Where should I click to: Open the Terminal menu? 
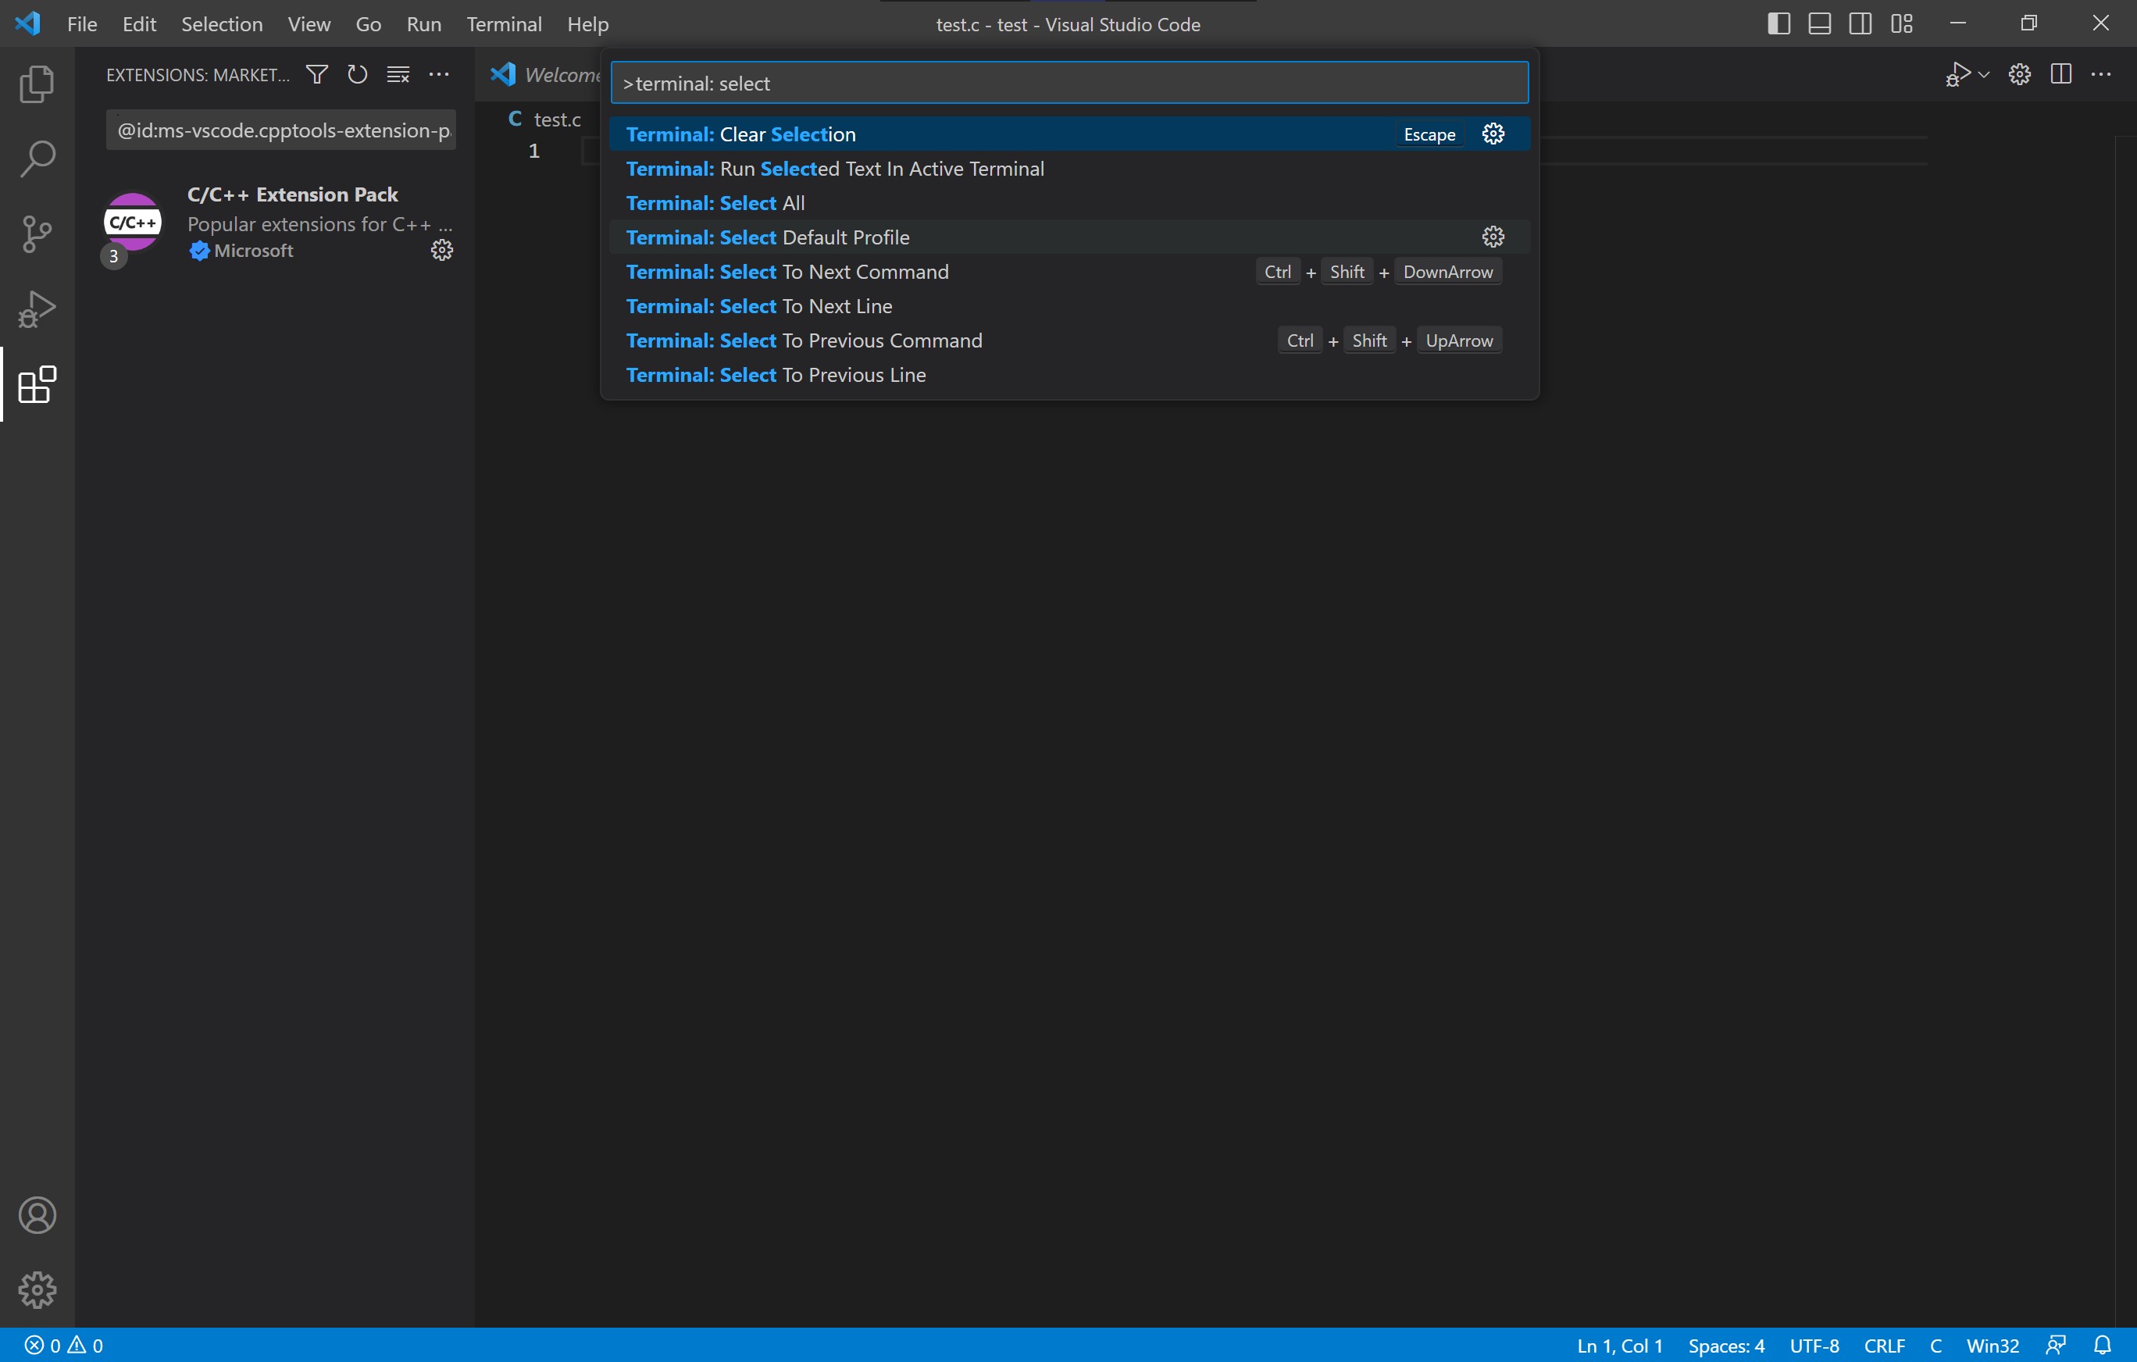[504, 24]
